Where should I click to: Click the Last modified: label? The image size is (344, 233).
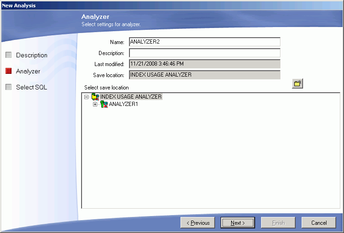(109, 64)
